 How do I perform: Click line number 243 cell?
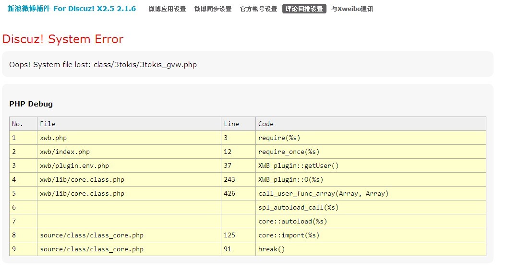tap(238, 179)
